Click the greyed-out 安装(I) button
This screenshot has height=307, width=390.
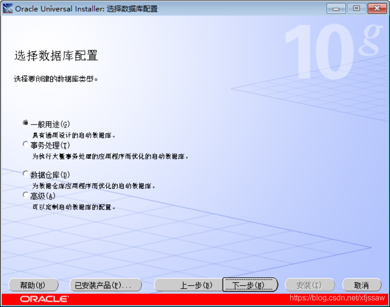click(310, 285)
